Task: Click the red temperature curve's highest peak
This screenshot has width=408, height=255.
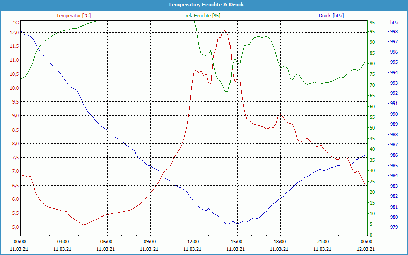Action: pos(224,31)
